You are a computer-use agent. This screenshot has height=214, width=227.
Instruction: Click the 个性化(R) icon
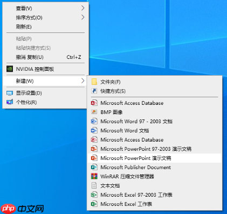[10, 102]
